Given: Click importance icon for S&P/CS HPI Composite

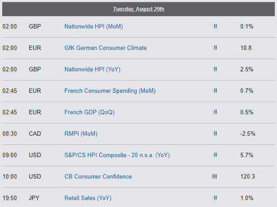Looking at the screenshot, I should [x=215, y=155].
